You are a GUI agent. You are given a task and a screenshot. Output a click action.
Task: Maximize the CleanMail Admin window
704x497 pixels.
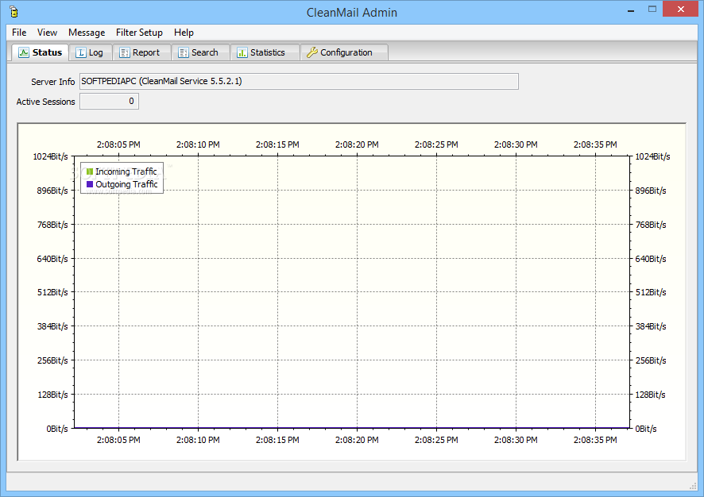pyautogui.click(x=652, y=9)
